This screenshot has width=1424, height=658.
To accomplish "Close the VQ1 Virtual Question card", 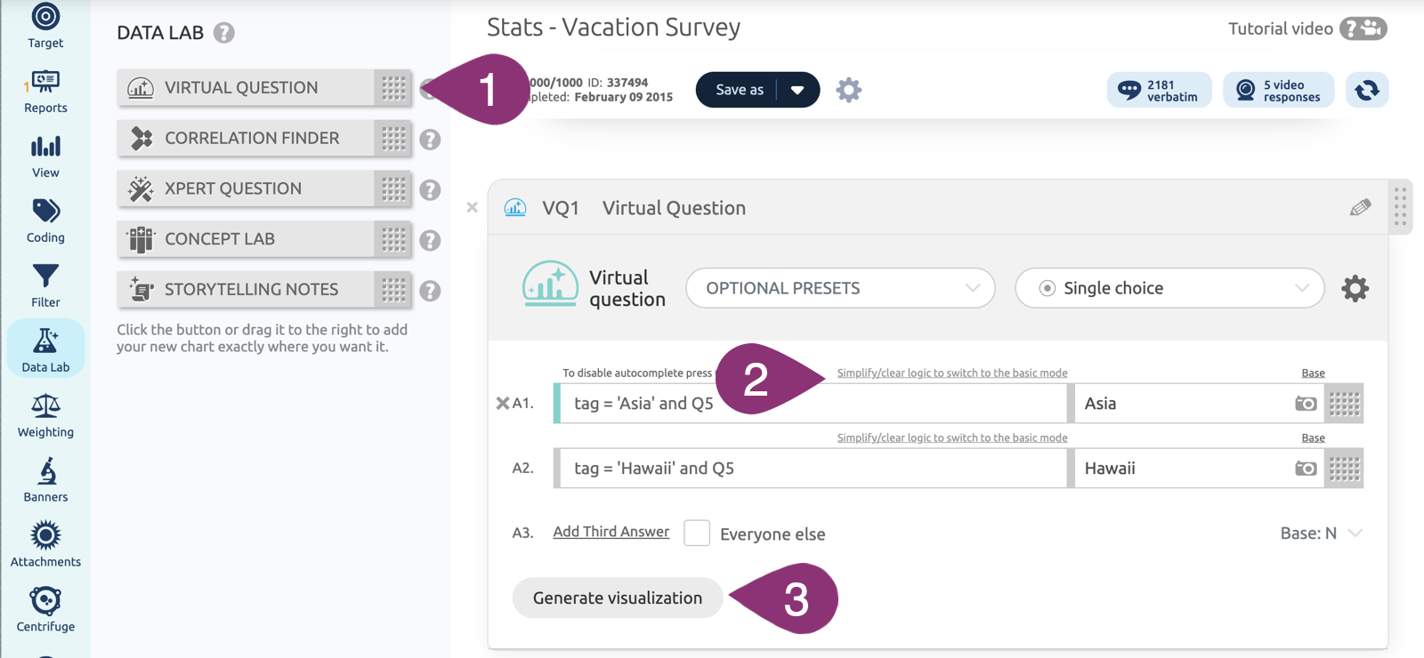I will (x=472, y=207).
